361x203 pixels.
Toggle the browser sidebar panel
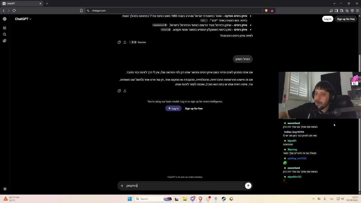[x=336, y=11]
